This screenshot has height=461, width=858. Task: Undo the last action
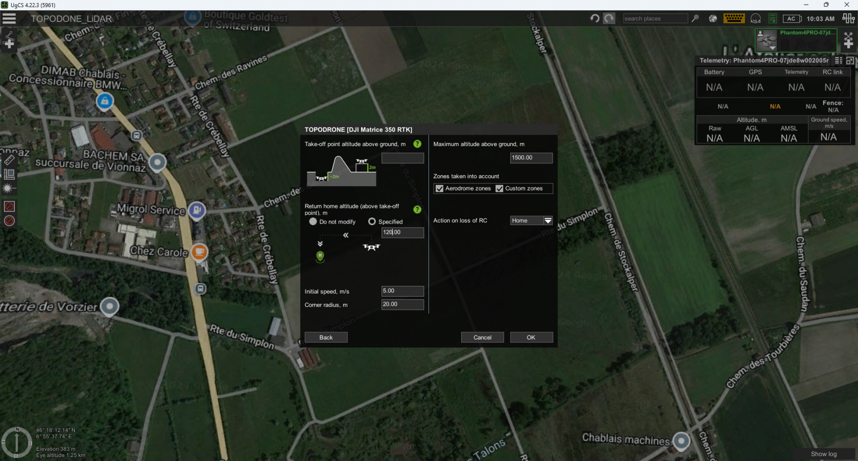(594, 18)
